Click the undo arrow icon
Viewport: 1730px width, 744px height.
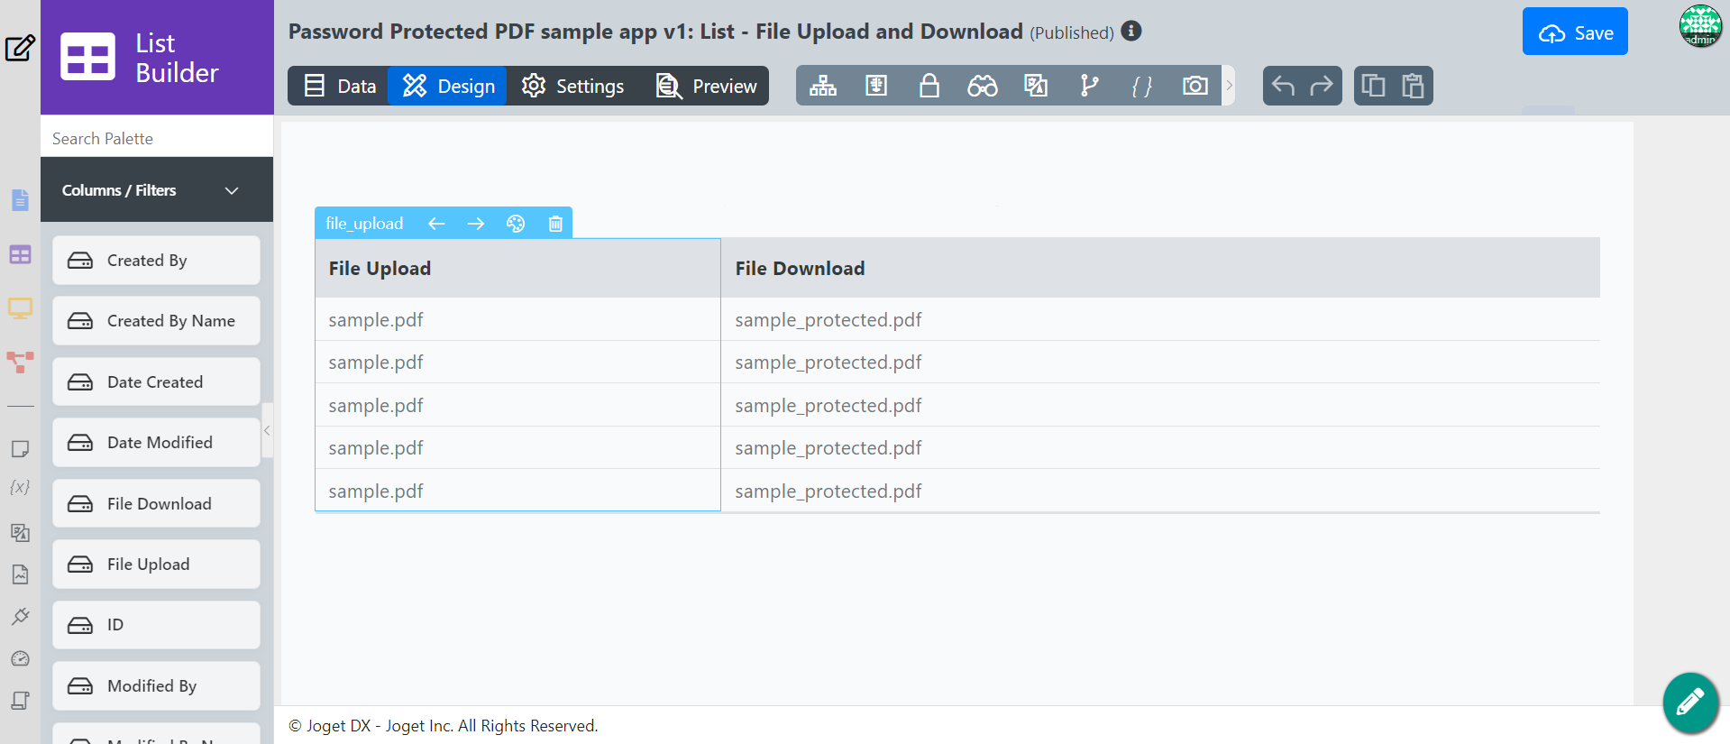click(1283, 86)
